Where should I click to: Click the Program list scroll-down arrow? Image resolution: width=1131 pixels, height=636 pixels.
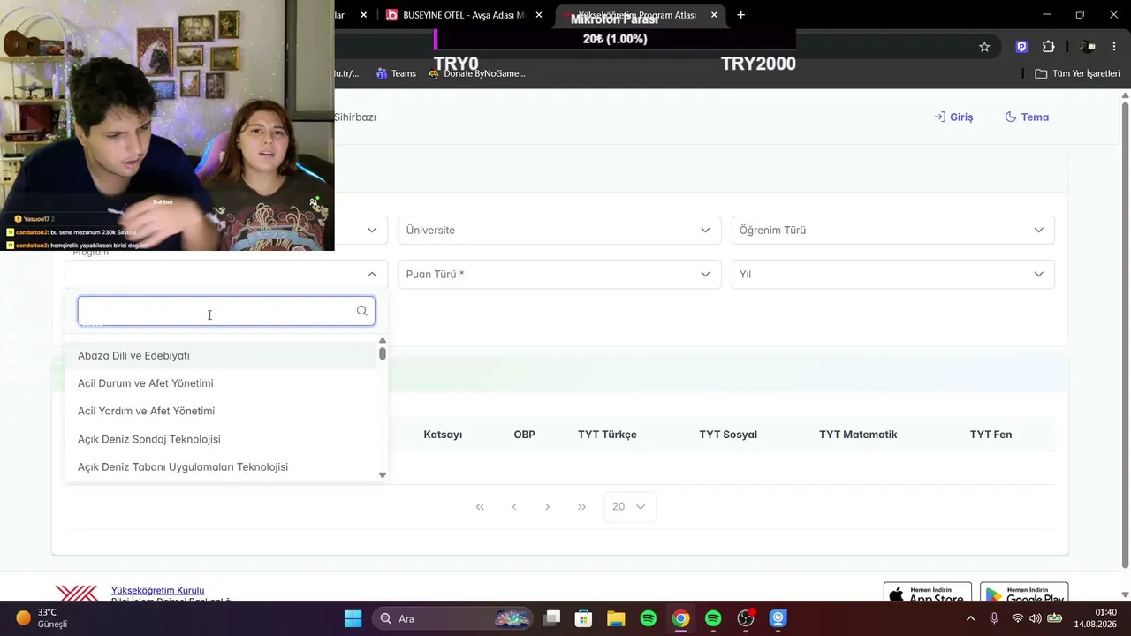(x=383, y=475)
